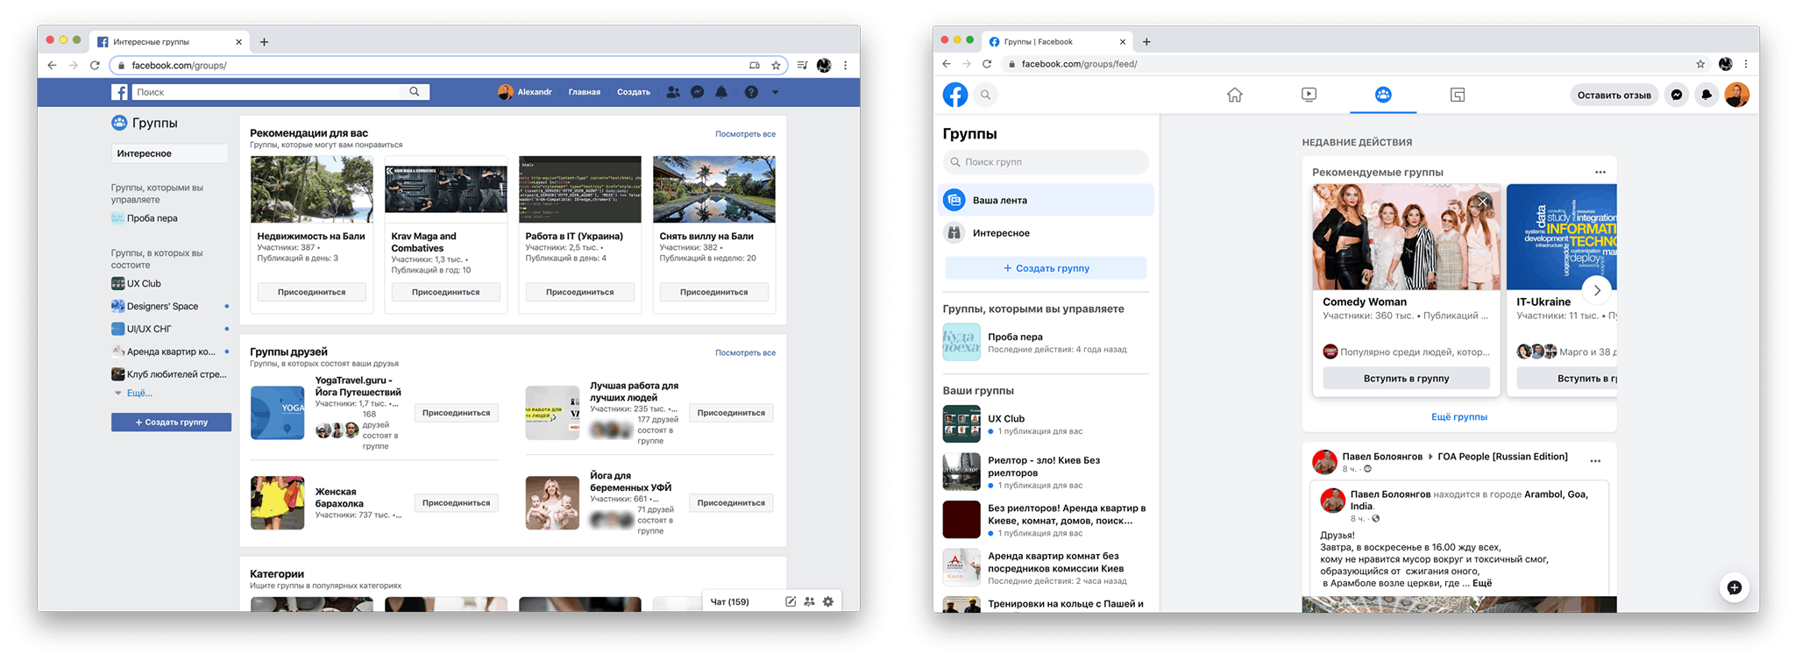The height and width of the screenshot is (661, 1795).
Task: Click 'Посмотреть все' beside 'Рекомендации для вас'
Action: [745, 134]
